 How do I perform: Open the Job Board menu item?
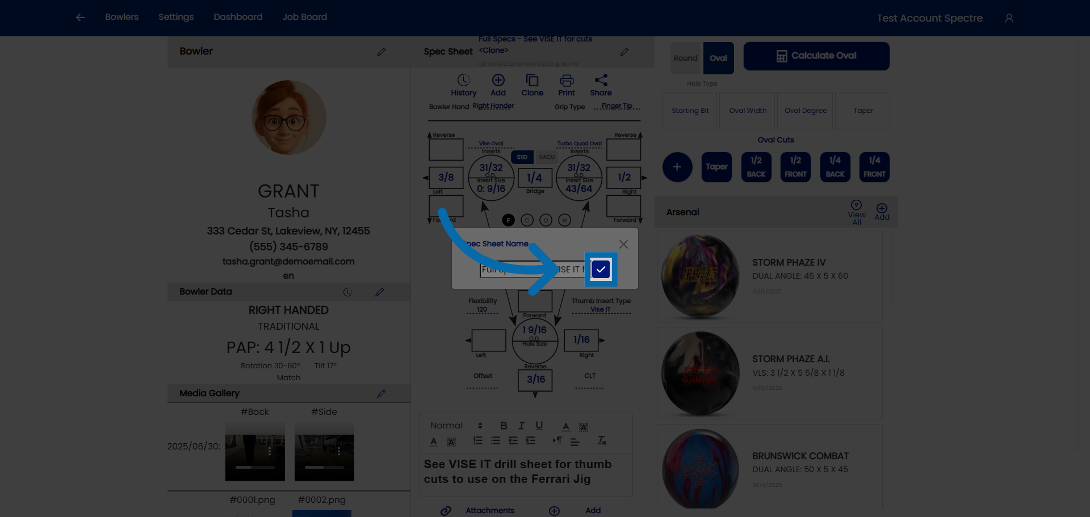(305, 17)
